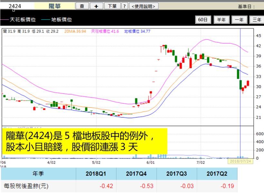Select the 60日 time range
Screen dimensions: 264x193
click(203, 20)
